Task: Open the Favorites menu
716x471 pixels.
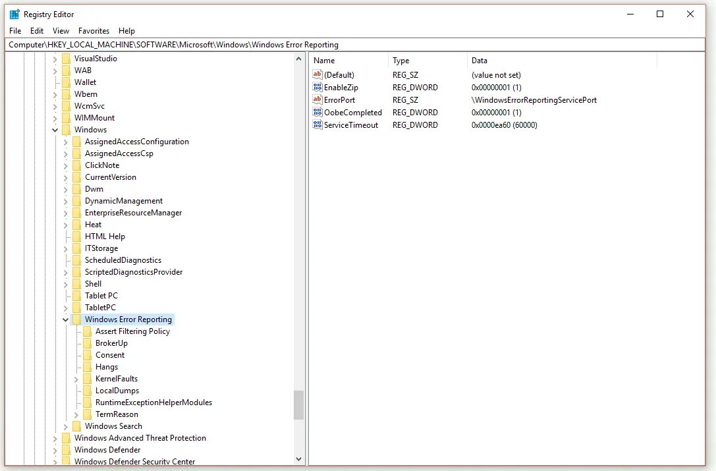Action: point(94,30)
